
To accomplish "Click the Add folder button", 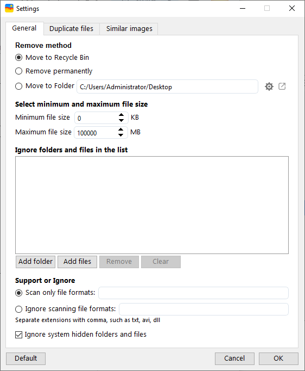I will 35,262.
